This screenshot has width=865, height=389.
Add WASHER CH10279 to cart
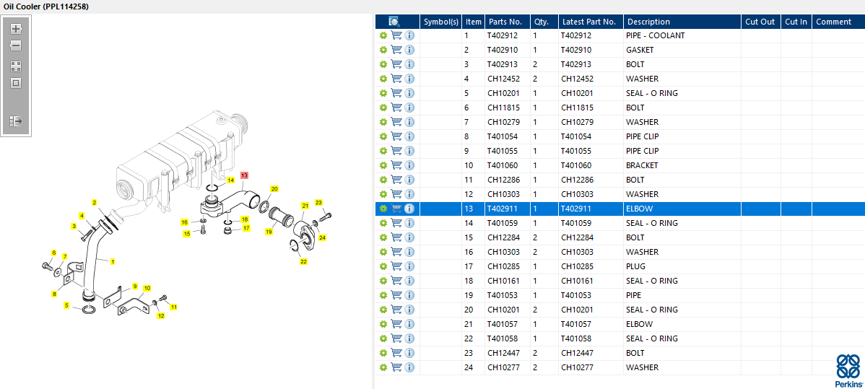396,121
